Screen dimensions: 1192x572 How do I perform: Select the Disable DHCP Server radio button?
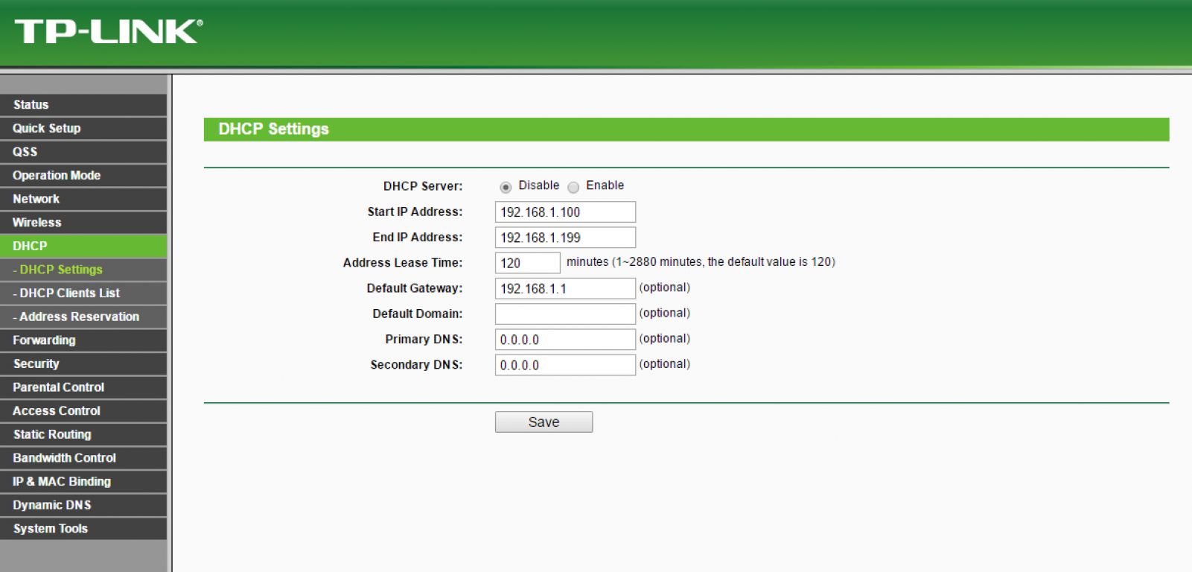coord(506,187)
